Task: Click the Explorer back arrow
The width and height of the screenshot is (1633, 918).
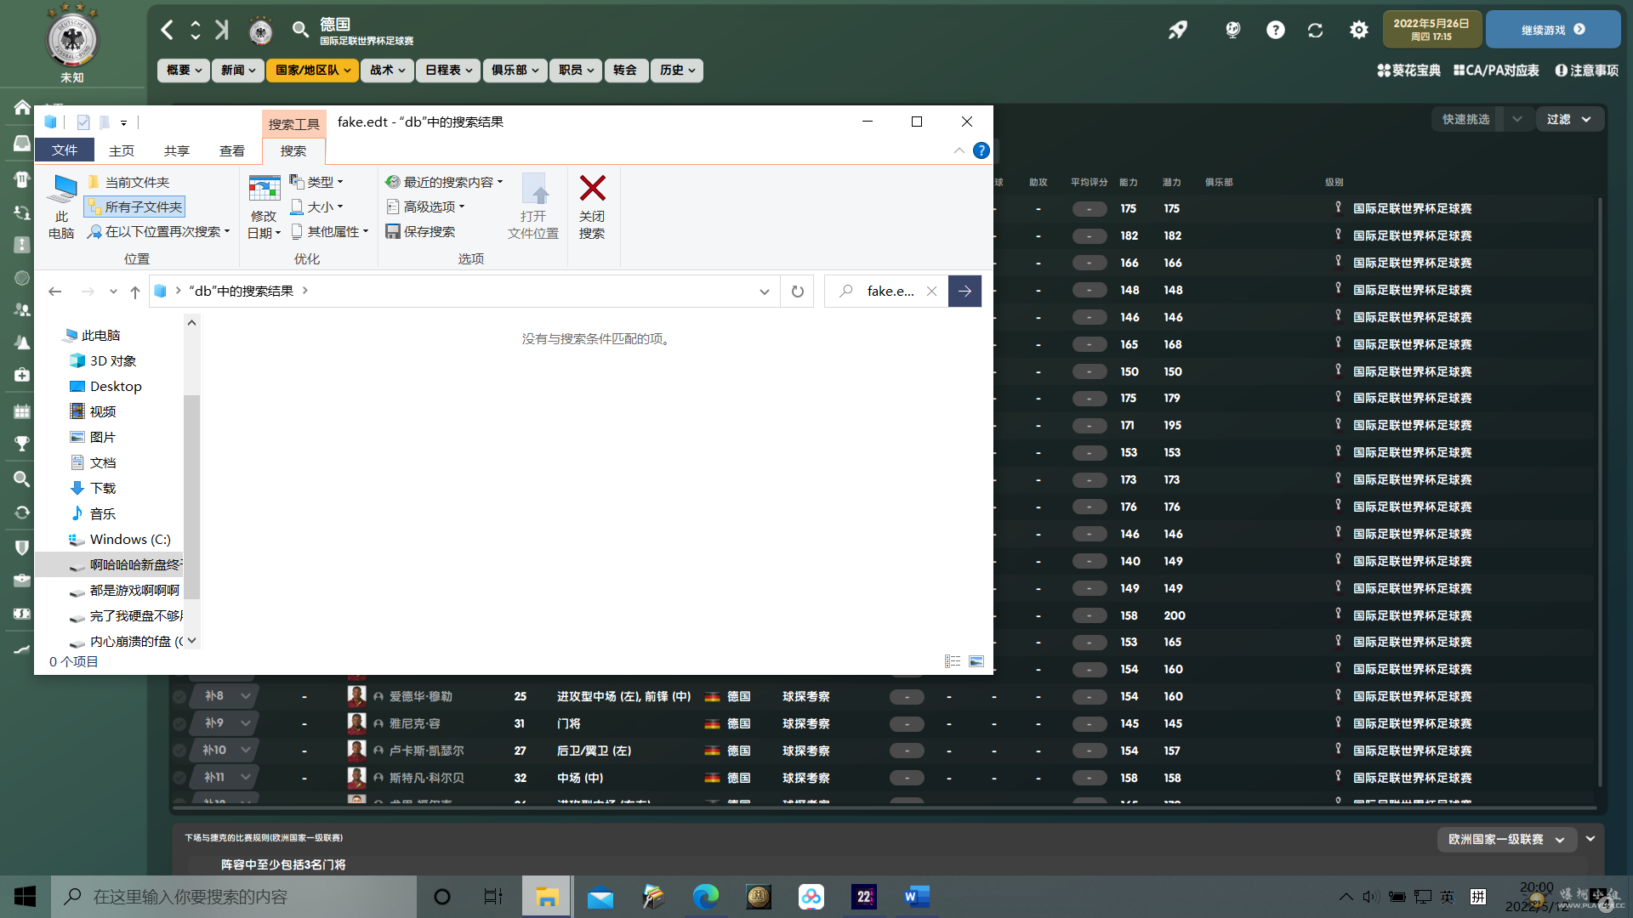Action: (55, 292)
